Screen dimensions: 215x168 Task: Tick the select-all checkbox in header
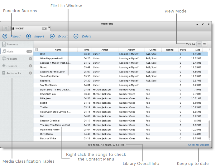[36, 50]
